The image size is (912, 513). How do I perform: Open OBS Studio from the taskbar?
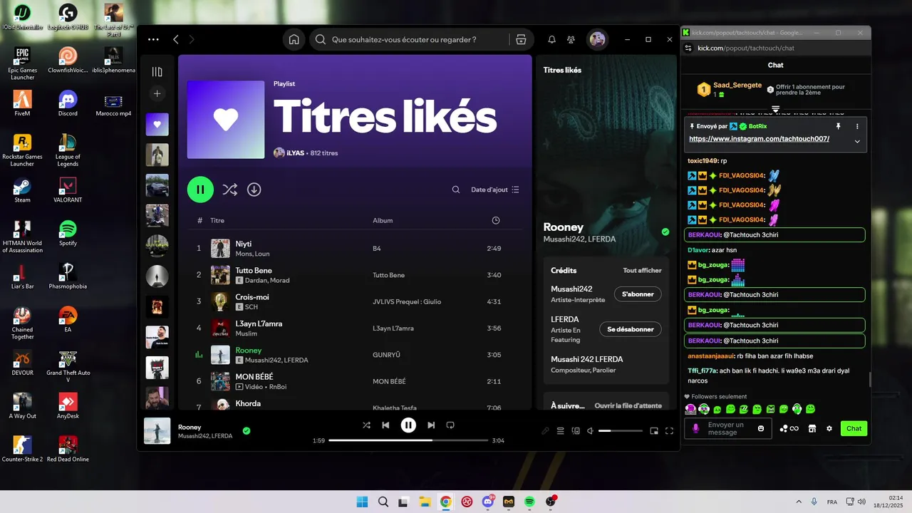(551, 502)
